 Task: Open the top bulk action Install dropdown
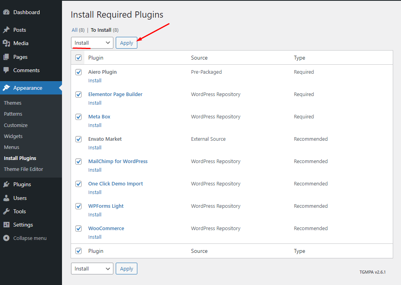(x=92, y=43)
